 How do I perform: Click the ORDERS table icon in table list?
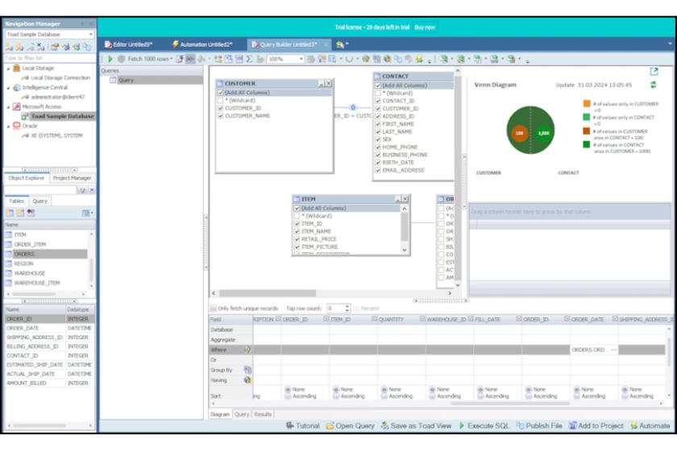9,254
